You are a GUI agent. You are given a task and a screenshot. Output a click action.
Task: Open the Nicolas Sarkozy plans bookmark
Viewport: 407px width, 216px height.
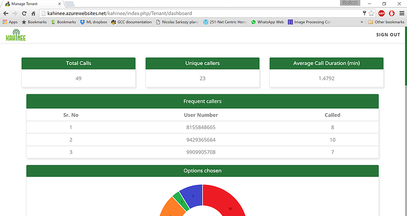177,23
